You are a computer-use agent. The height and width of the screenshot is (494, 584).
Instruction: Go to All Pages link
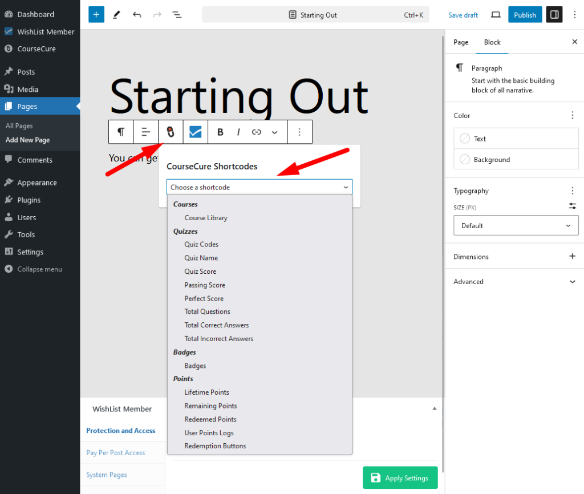click(19, 126)
